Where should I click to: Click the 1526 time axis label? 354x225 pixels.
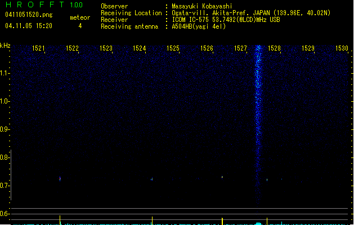[x=207, y=48]
